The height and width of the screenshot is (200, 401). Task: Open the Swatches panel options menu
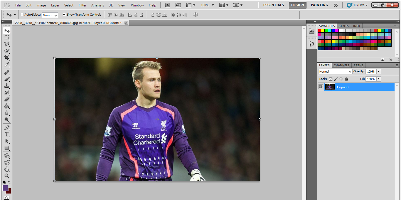[397, 26]
